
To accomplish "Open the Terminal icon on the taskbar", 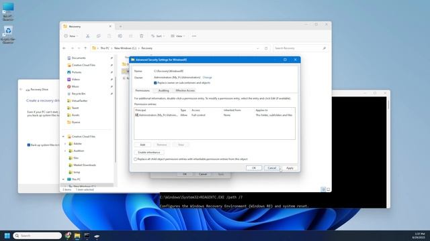I will tap(87, 236).
